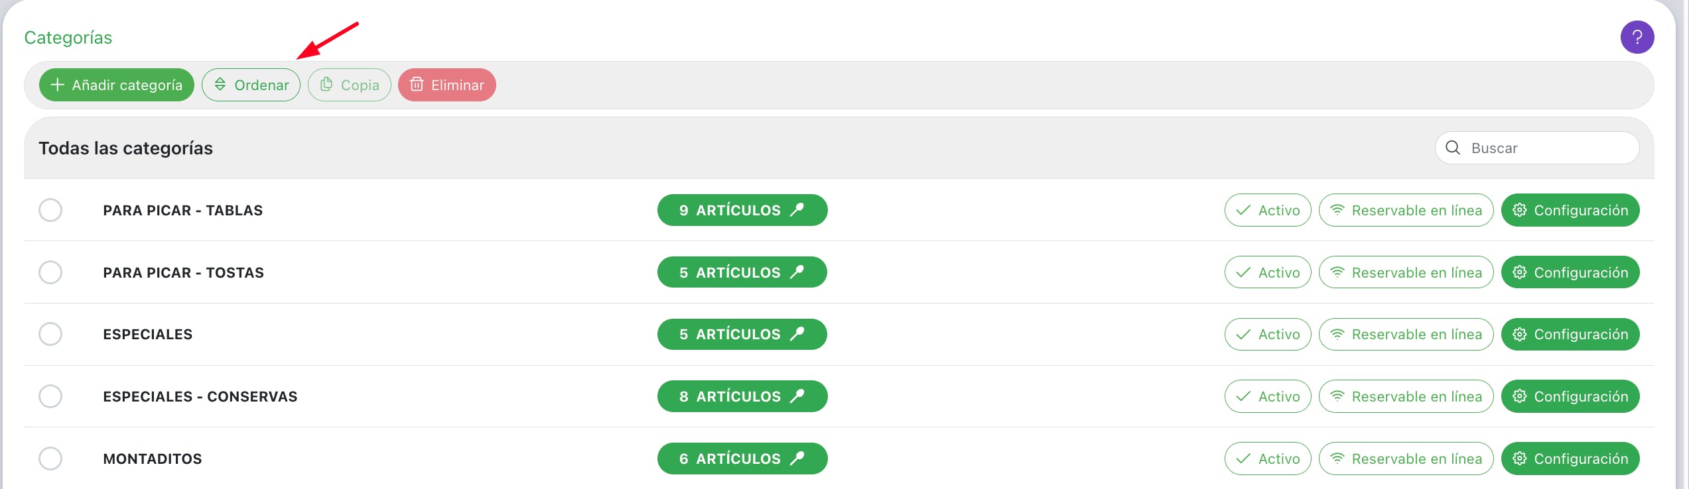The image size is (1689, 489).
Task: Select the PARA PICAR - TABLAS radio button
Action: pyautogui.click(x=50, y=210)
